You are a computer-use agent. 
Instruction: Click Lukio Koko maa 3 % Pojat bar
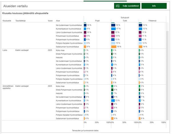[84, 50]
